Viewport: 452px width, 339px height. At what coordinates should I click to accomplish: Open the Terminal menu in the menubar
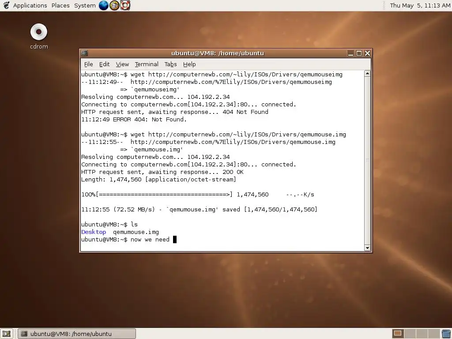pos(147,64)
